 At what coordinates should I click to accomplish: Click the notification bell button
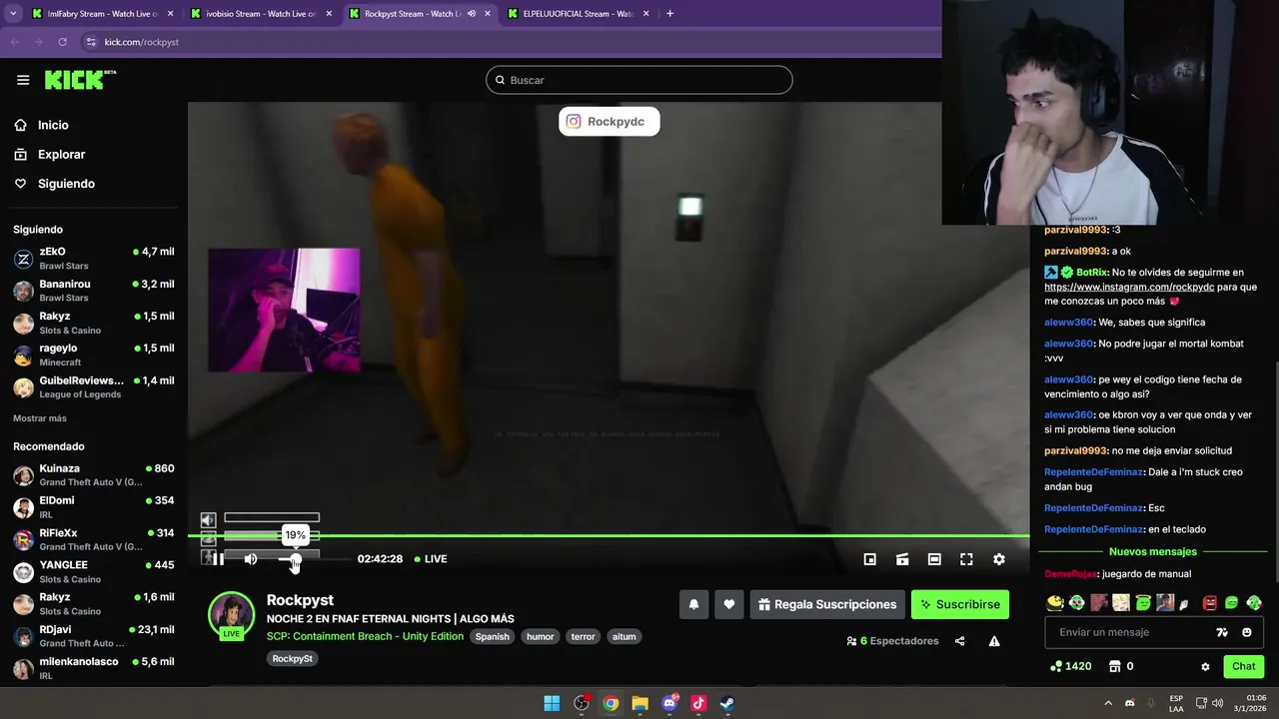tap(693, 604)
